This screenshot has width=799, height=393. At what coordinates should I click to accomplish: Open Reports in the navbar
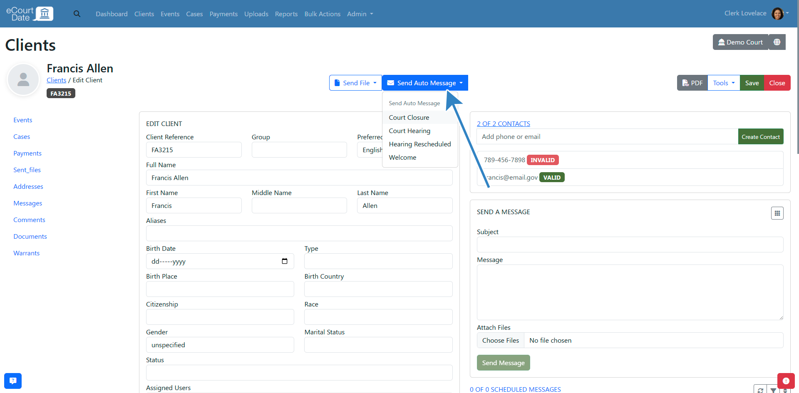pyautogui.click(x=286, y=14)
